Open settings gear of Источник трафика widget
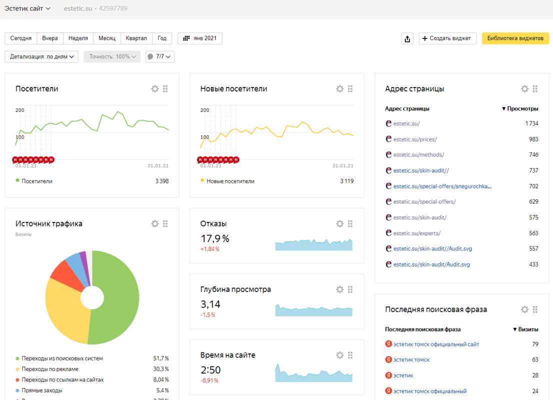This screenshot has width=553, height=400. pyautogui.click(x=155, y=223)
